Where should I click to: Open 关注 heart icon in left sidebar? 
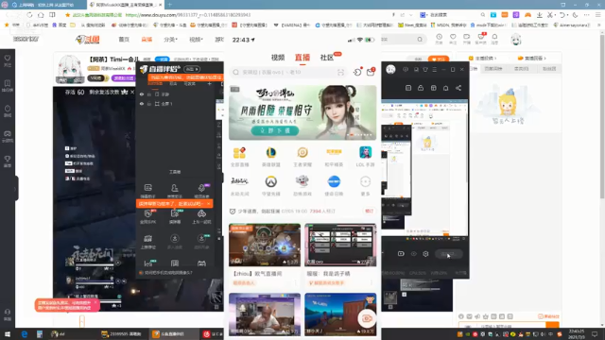tap(8, 60)
